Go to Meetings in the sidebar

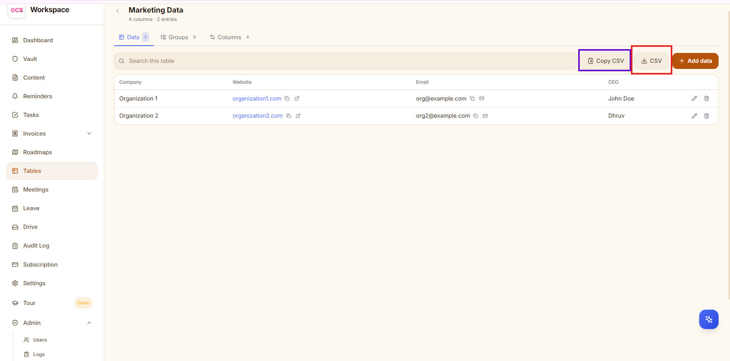52,190
